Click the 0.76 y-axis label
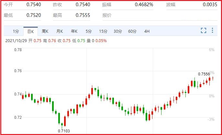 (x=18, y=71)
